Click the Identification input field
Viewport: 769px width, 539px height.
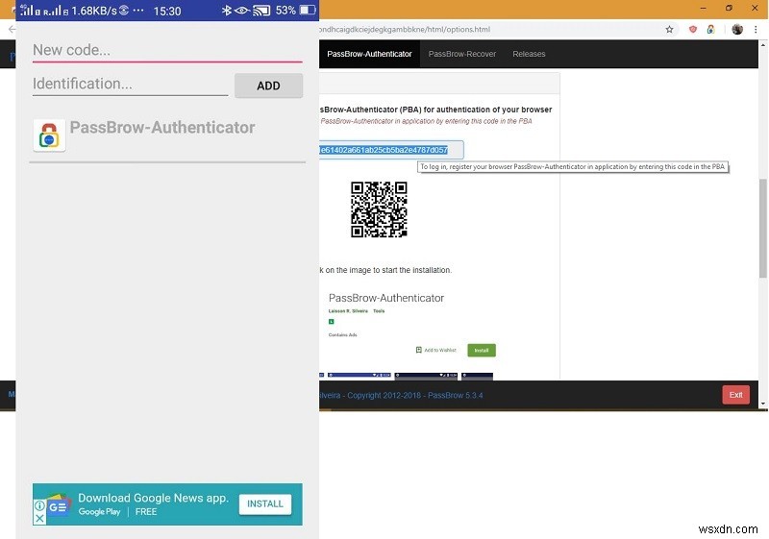click(130, 84)
